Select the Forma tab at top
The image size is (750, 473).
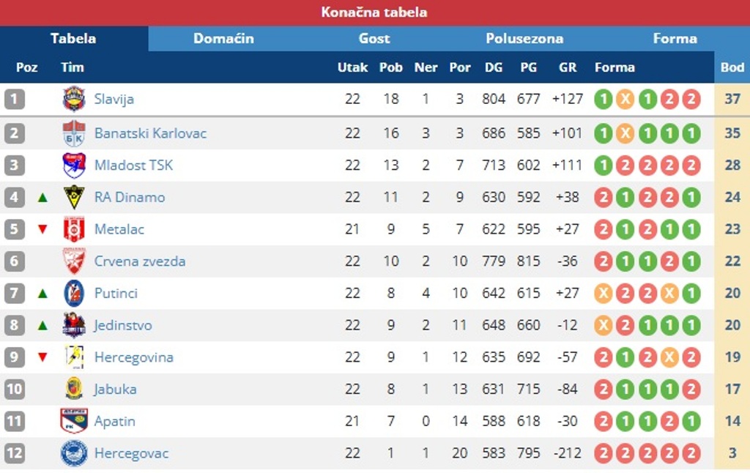(675, 39)
